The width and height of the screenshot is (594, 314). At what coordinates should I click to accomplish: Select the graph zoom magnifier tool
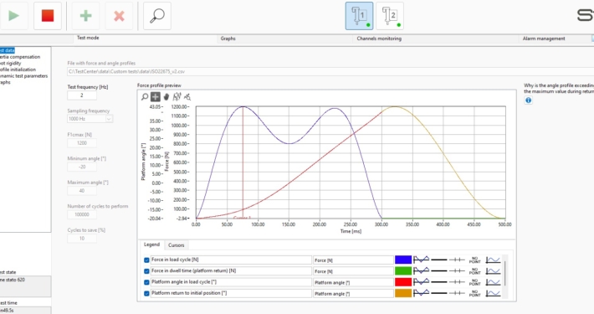(x=145, y=97)
